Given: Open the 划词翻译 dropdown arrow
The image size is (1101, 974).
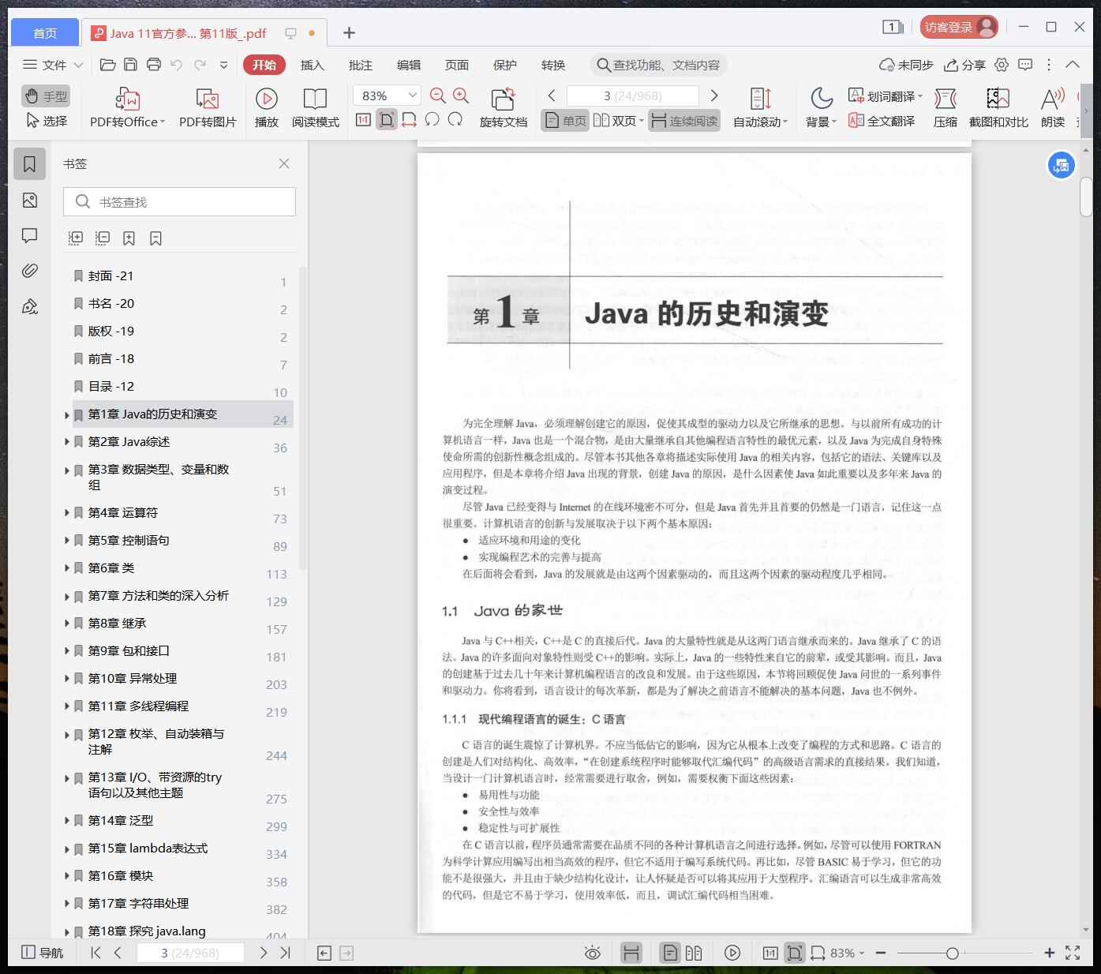Looking at the screenshot, I should (920, 96).
